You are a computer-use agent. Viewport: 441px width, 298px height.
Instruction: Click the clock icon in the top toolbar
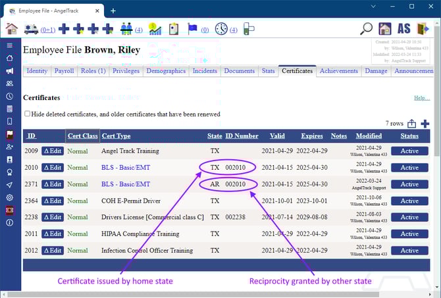220,29
